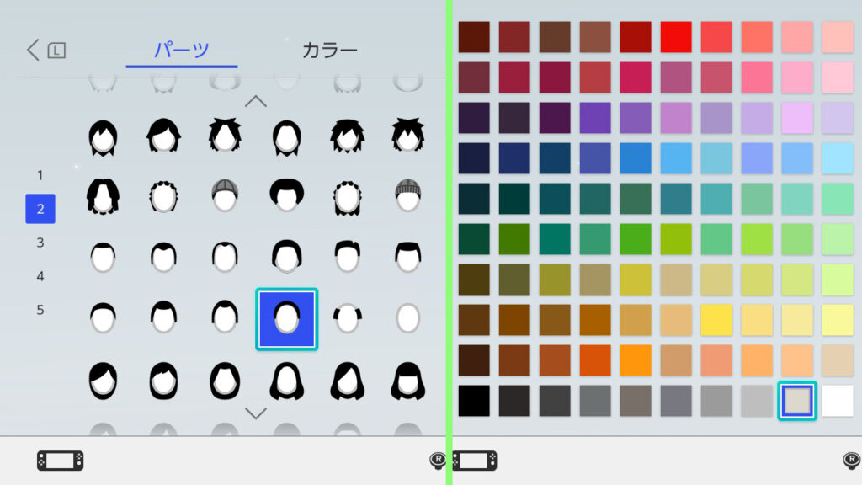Select the dark brown swatch starting ninth row
The height and width of the screenshot is (485, 862).
(474, 360)
